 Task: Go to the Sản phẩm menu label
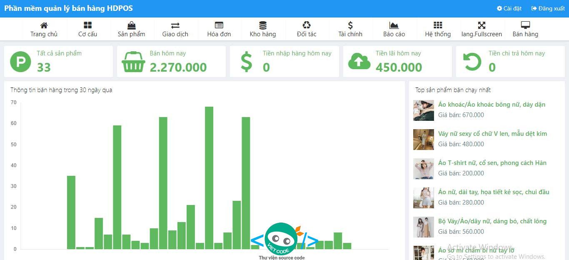tap(132, 34)
